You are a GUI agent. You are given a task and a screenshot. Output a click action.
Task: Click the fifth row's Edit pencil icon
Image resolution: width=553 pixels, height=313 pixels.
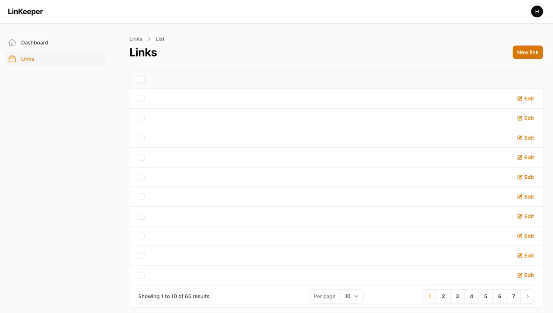pos(520,177)
